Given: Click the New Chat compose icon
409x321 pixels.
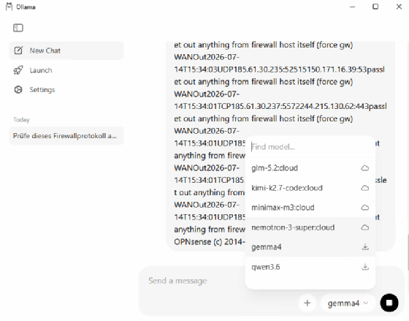Looking at the screenshot, I should pyautogui.click(x=18, y=50).
